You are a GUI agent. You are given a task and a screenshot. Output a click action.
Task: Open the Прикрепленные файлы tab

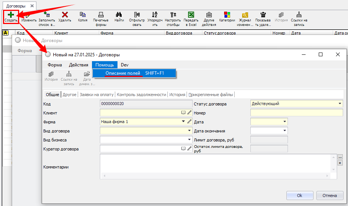(x=211, y=95)
